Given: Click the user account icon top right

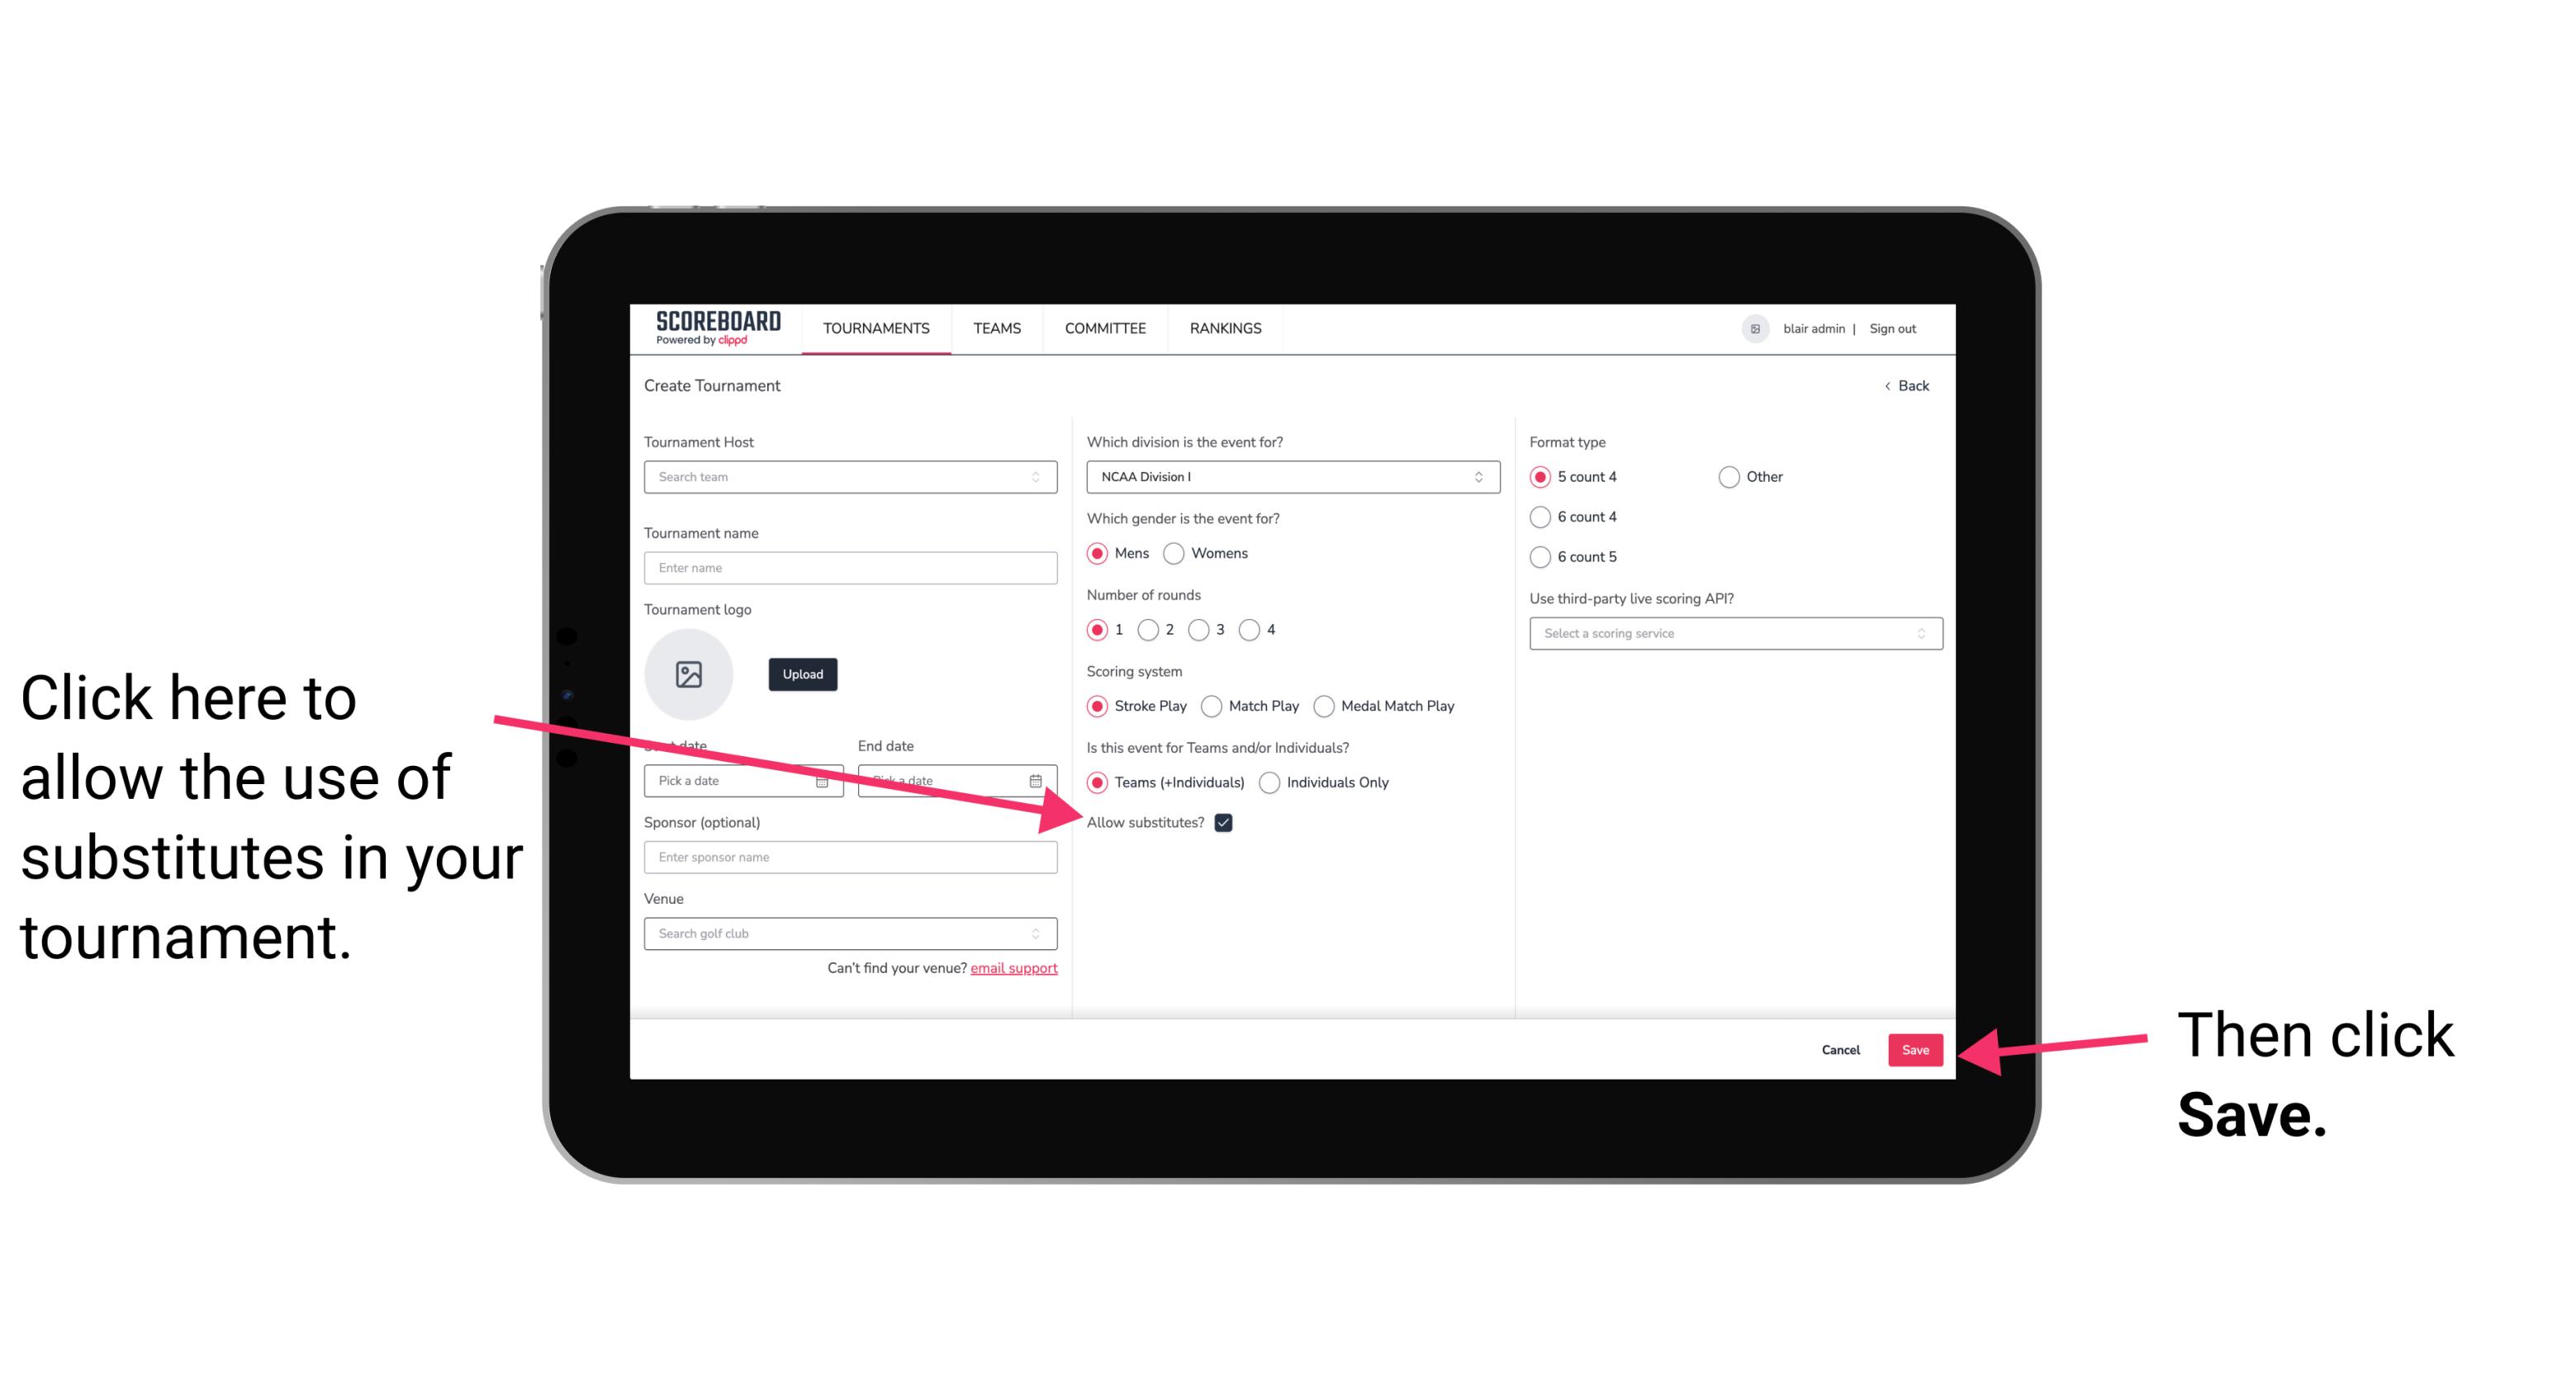Looking at the screenshot, I should (x=1755, y=328).
